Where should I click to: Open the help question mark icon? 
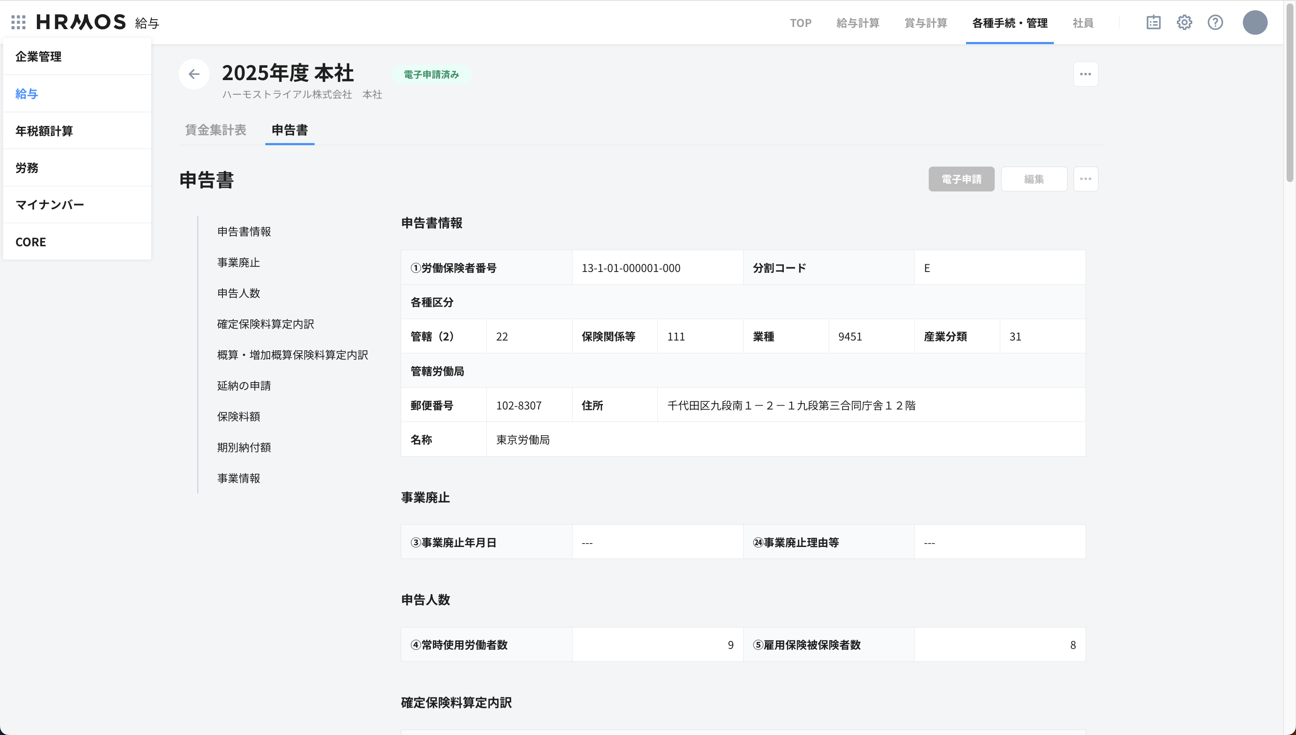pos(1215,22)
